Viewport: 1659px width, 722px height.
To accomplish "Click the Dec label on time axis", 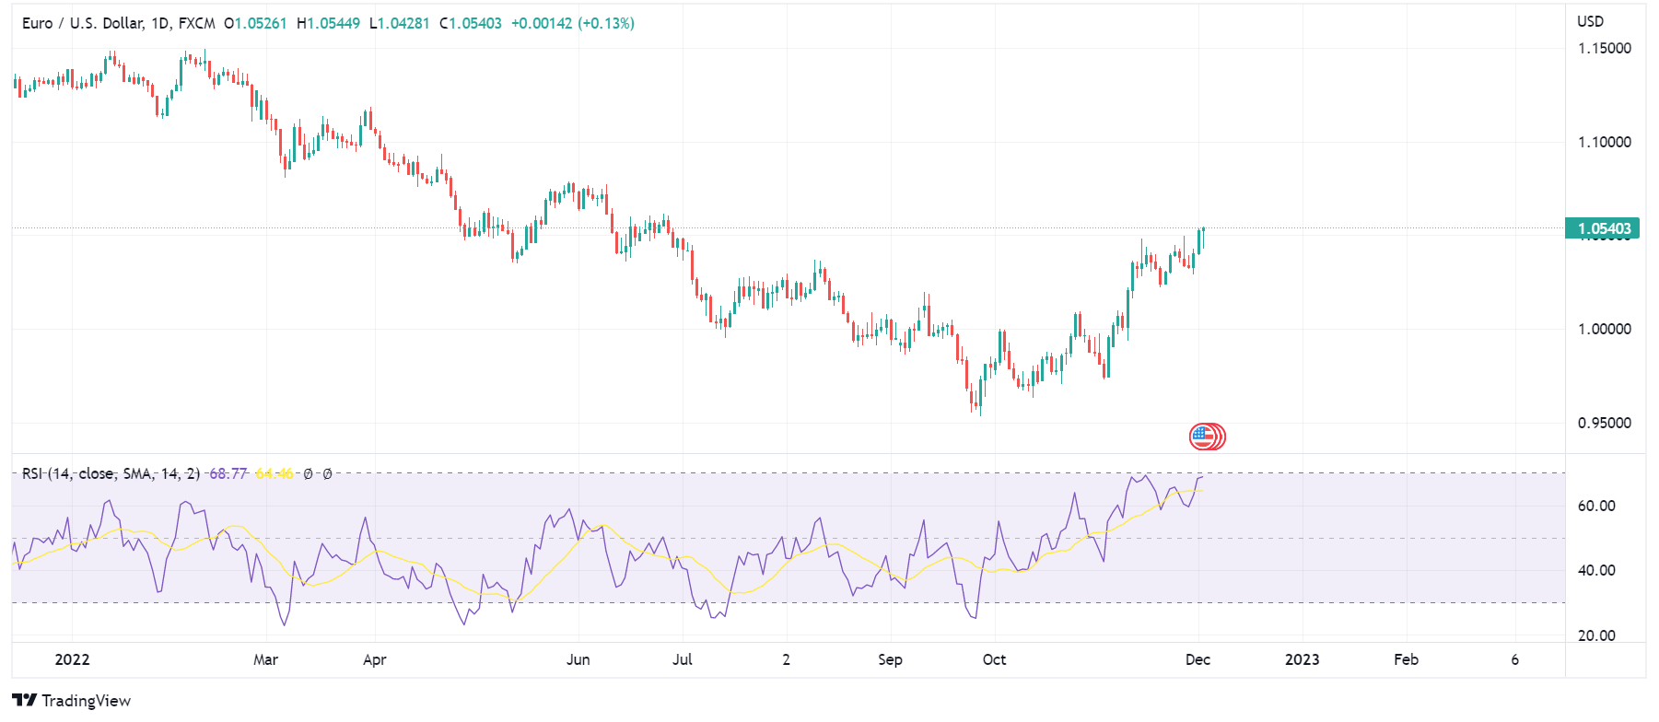I will 1198,659.
